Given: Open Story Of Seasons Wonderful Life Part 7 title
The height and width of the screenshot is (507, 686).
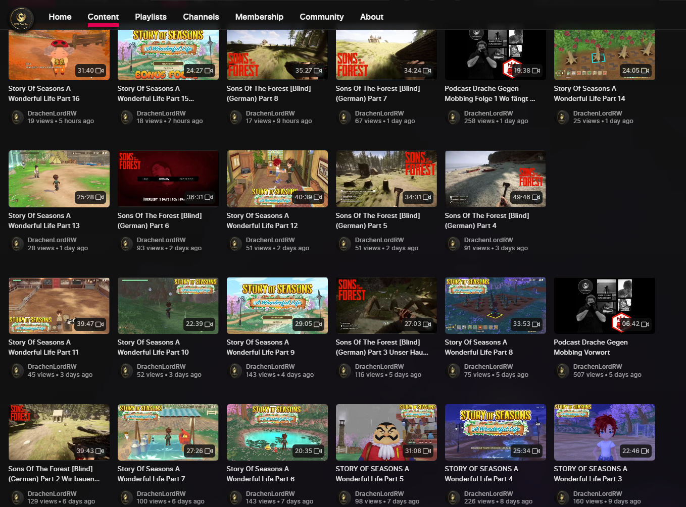Looking at the screenshot, I should click(151, 474).
